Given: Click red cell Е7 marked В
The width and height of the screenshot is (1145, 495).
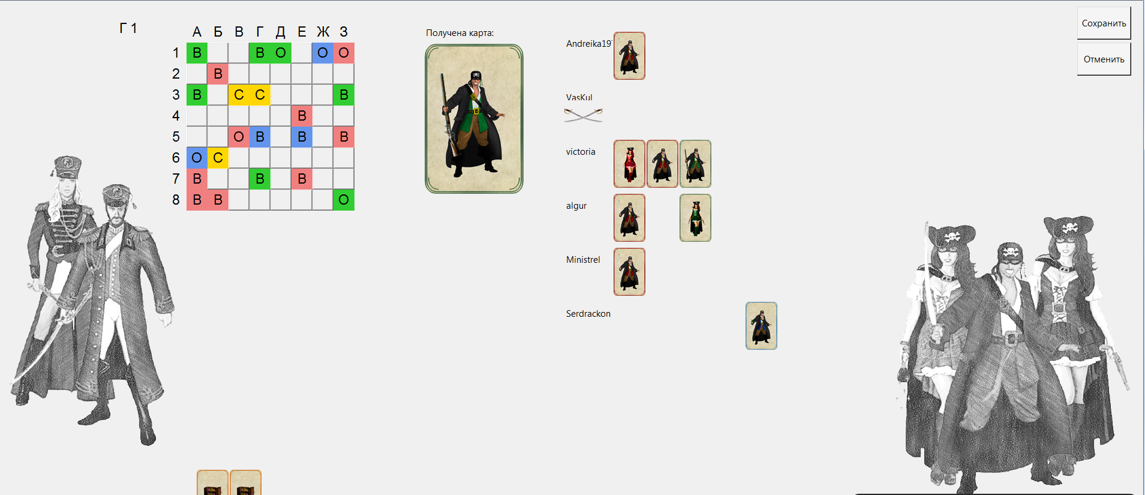Looking at the screenshot, I should coord(302,179).
